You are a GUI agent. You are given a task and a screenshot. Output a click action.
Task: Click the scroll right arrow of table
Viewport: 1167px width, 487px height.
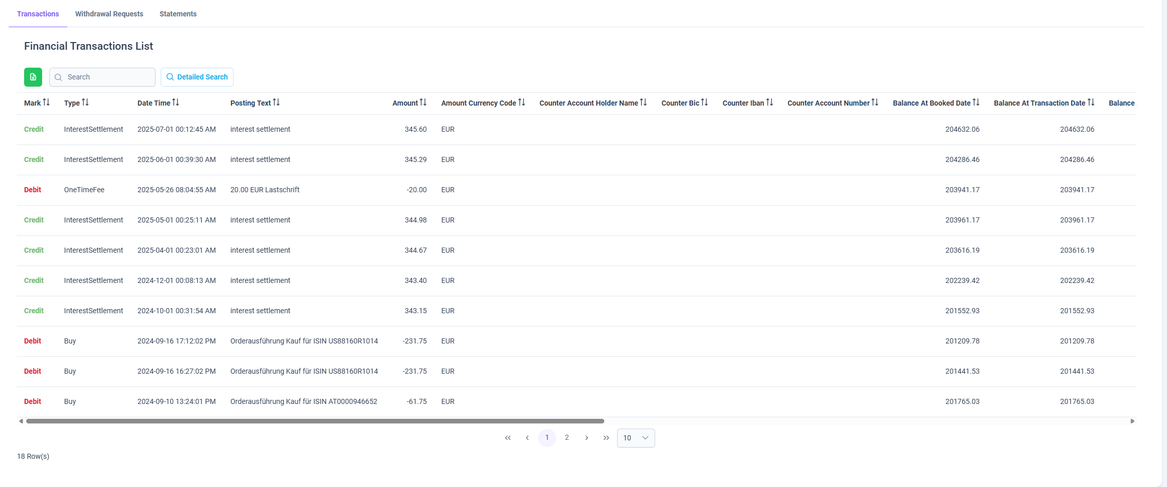click(x=1133, y=421)
